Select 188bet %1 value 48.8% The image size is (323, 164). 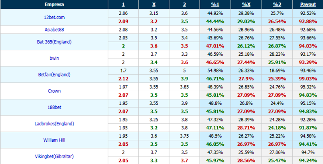(215, 103)
